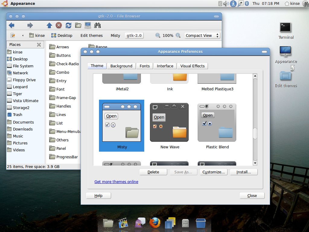Select the iMetal2 theme

point(122,83)
